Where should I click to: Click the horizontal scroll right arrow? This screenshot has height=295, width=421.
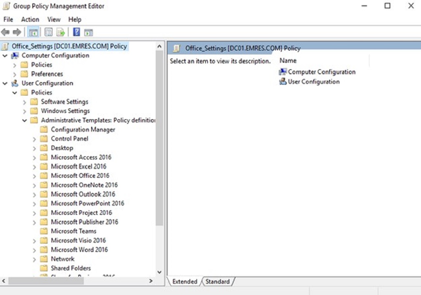point(151,281)
